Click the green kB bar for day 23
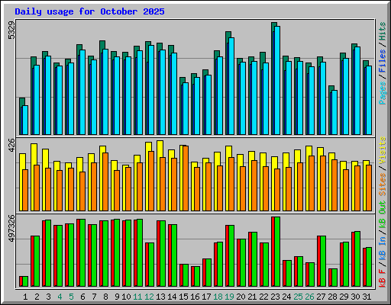This screenshot has width=391, height=305. tap(277, 252)
